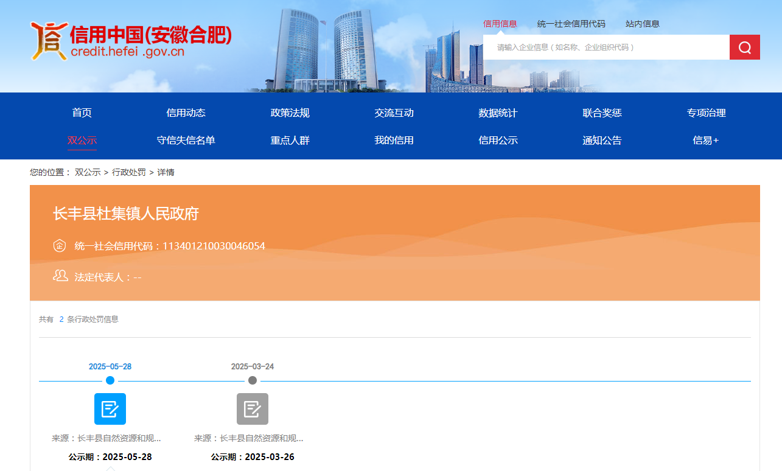Click the 2025-03-24 date label above the timeline

253,366
